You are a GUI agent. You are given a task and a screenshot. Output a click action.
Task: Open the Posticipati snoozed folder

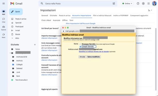coord(19,26)
